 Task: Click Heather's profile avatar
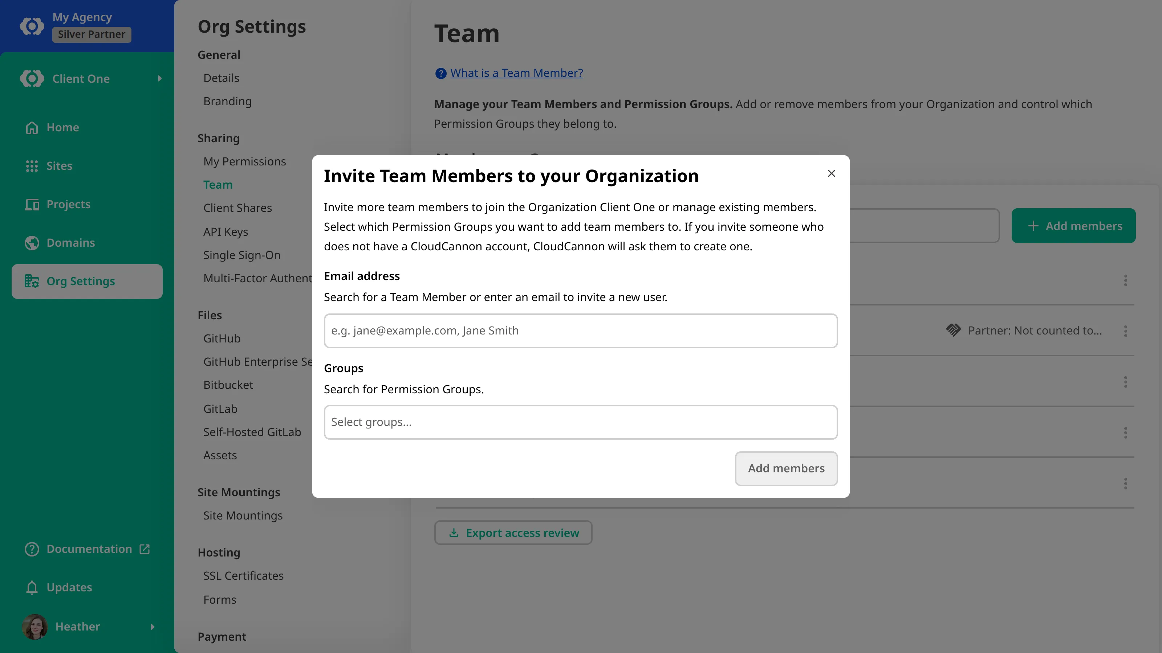click(35, 627)
